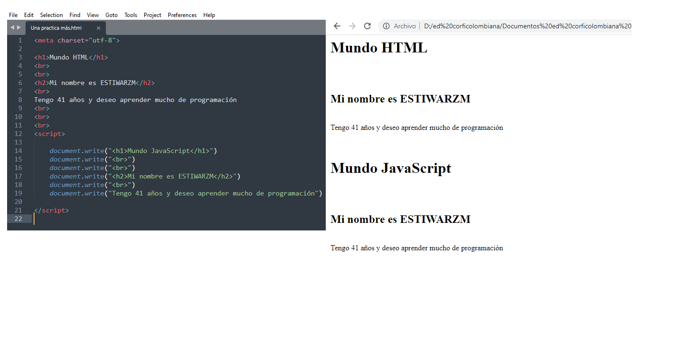
Task: Click the h1 Mundo HTML code line
Action: point(71,57)
